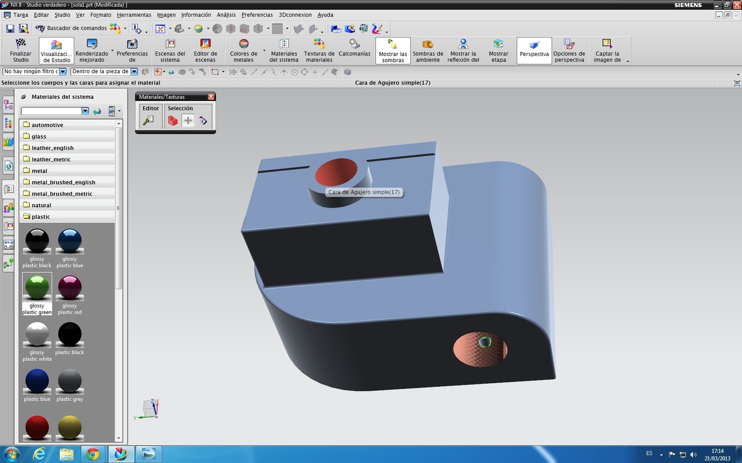Select glossy plastic white material
Screen dimensions: 742x463
tap(37, 342)
